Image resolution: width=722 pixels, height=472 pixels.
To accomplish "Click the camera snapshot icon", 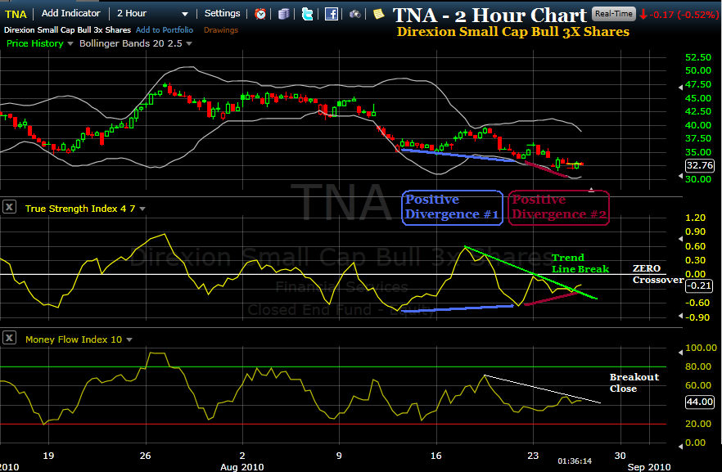I will 355,14.
